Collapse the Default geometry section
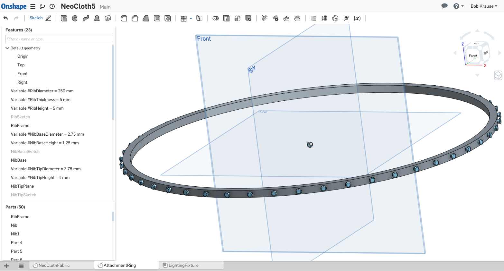The image size is (504, 271). (x=7, y=48)
